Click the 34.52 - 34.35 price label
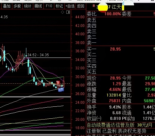Screen dimensions: 155x136 38,55
